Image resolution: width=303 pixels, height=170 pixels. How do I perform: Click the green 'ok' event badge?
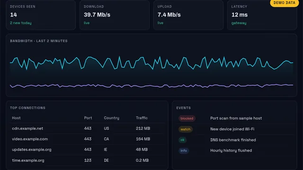pyautogui.click(x=182, y=140)
